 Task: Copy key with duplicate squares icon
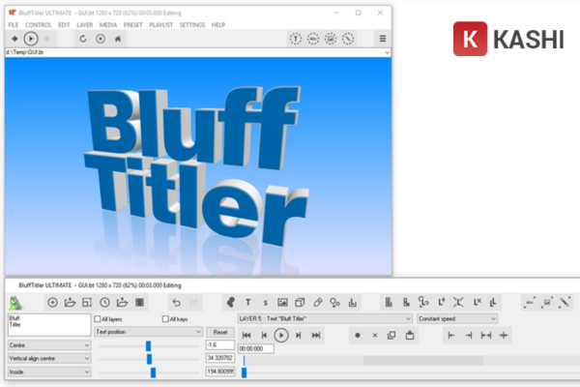(391, 336)
